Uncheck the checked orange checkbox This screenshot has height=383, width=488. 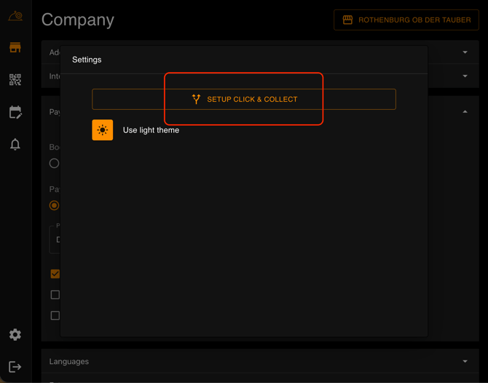55,274
